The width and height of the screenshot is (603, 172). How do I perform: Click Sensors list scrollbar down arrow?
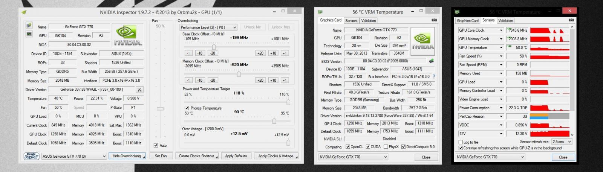click(x=572, y=134)
